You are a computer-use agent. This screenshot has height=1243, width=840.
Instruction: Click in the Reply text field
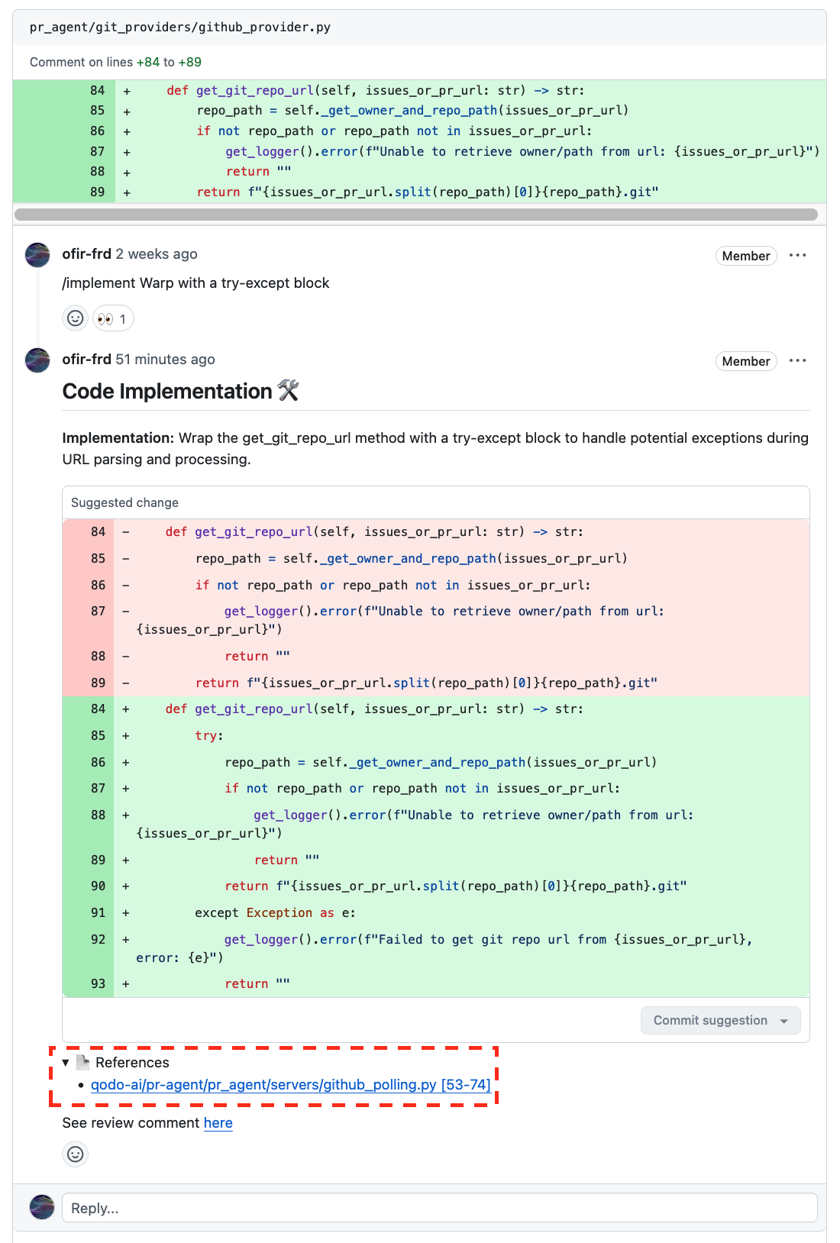tap(439, 1208)
